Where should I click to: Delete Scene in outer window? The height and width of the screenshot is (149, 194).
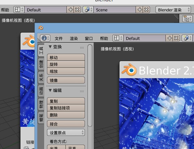(x=146, y=10)
